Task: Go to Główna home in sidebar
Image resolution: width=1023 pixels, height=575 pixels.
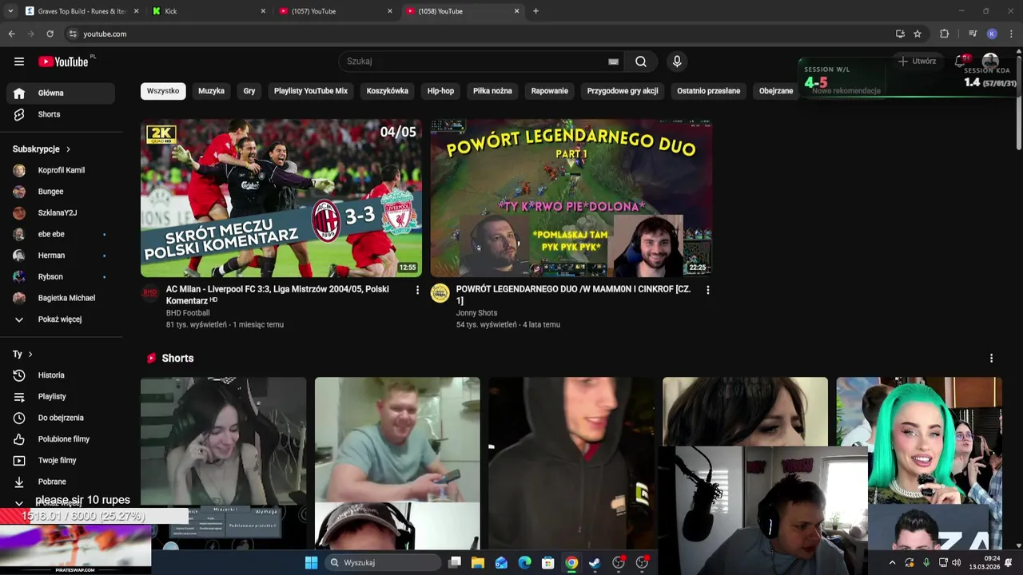Action: point(61,93)
